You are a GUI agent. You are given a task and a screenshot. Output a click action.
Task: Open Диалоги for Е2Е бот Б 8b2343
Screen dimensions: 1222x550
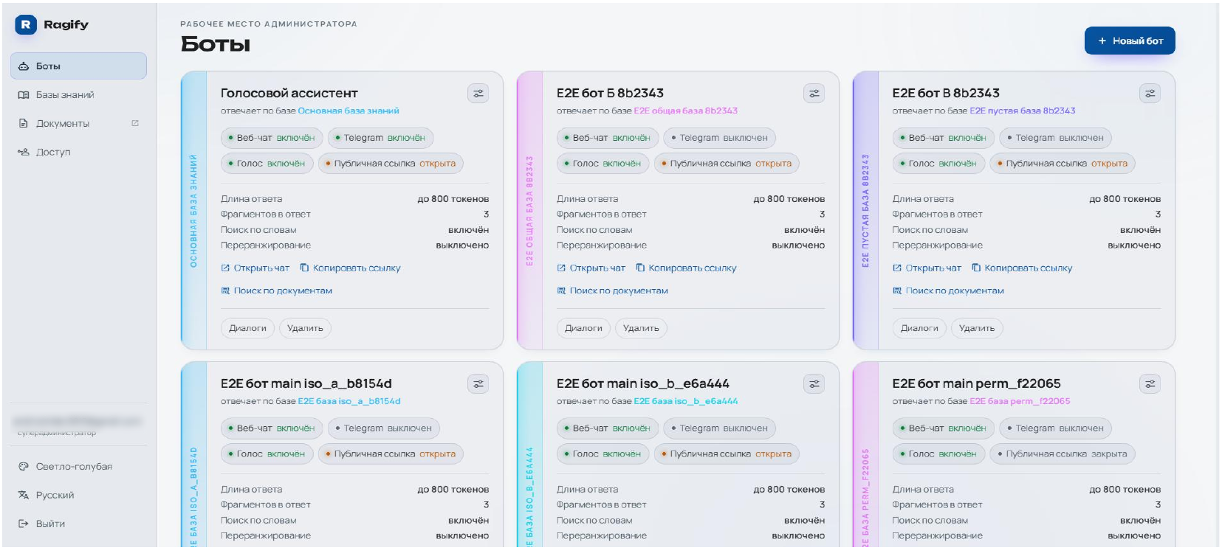coord(584,328)
